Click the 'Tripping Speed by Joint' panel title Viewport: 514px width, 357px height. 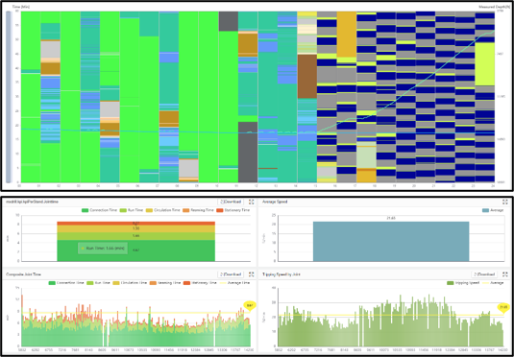coord(281,274)
